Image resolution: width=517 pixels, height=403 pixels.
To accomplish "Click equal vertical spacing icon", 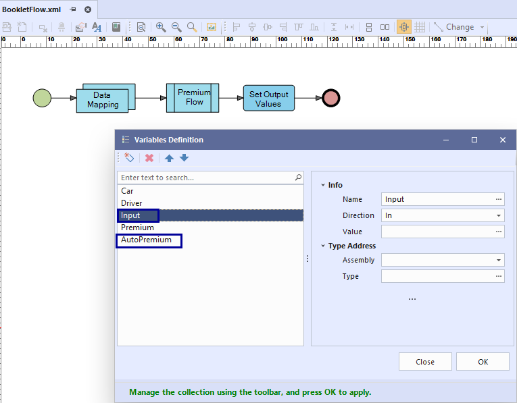I will click(334, 27).
